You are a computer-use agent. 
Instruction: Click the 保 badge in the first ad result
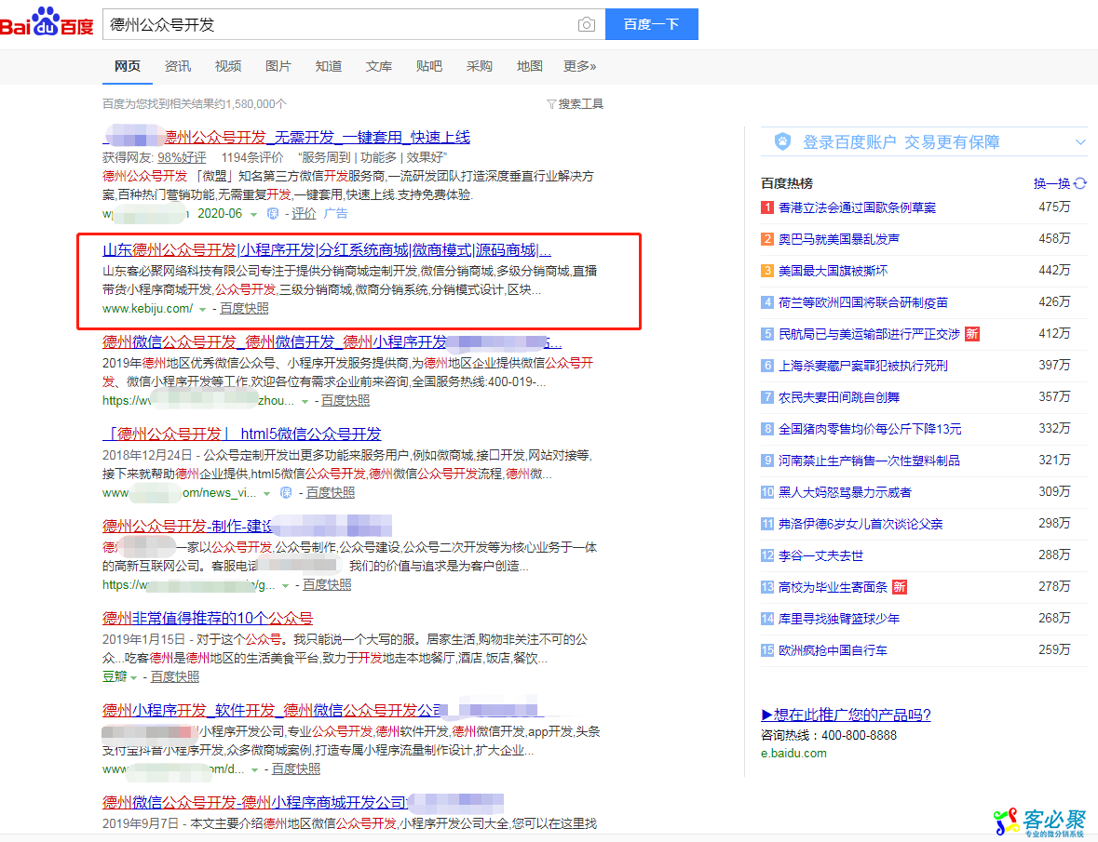(274, 214)
